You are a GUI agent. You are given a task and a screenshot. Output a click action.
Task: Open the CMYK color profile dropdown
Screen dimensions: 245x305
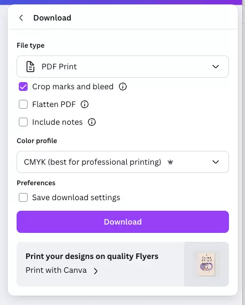(x=123, y=162)
